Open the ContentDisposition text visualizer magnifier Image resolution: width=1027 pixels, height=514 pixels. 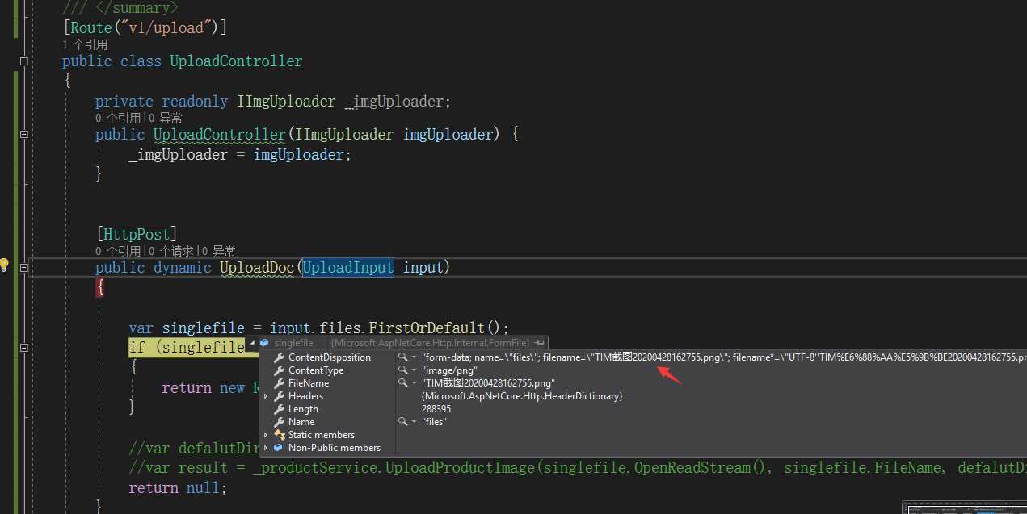pyautogui.click(x=403, y=357)
